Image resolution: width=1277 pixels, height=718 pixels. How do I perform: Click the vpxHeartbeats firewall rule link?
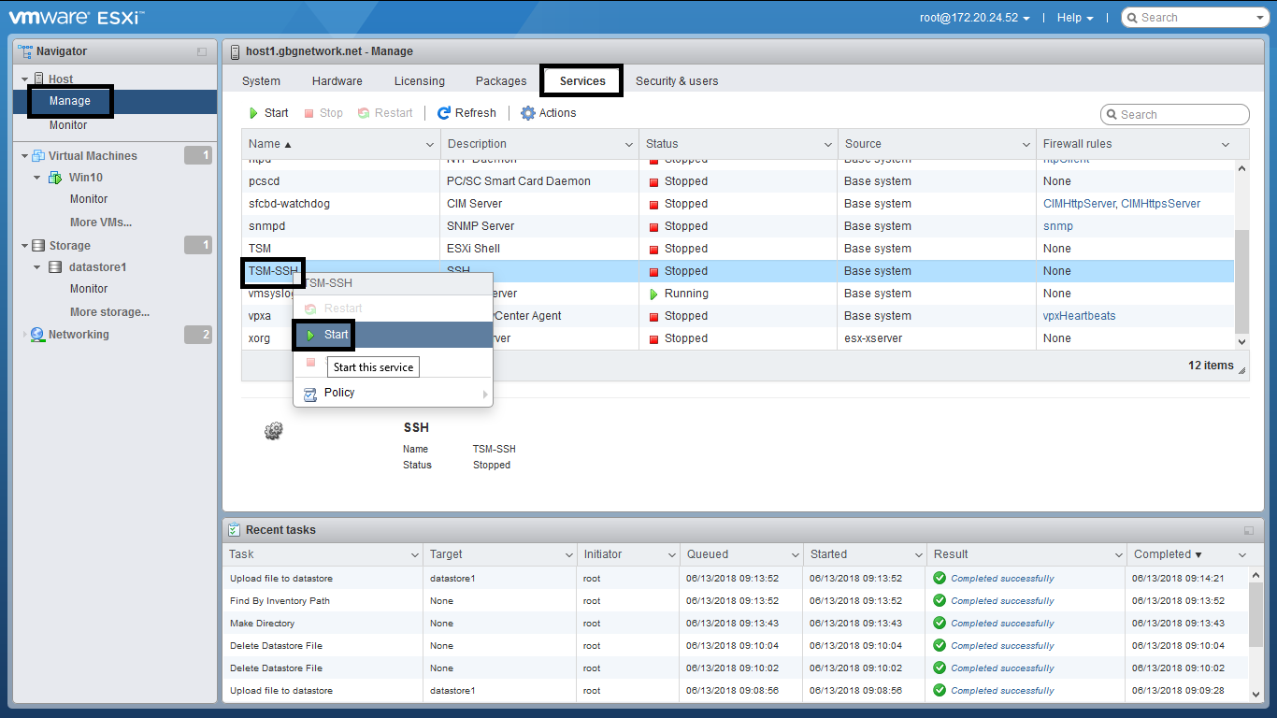click(x=1079, y=316)
